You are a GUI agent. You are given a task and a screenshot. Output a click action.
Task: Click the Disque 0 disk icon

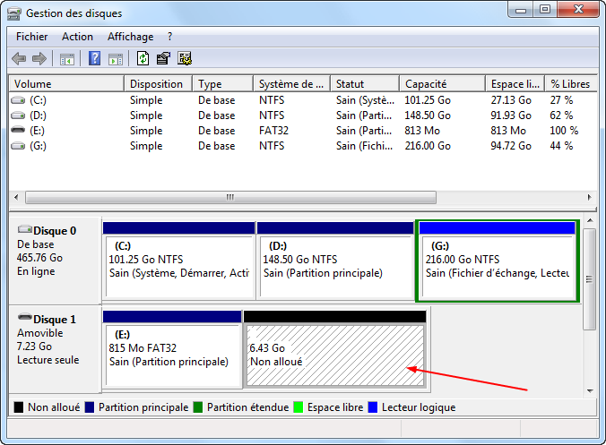pyautogui.click(x=25, y=229)
